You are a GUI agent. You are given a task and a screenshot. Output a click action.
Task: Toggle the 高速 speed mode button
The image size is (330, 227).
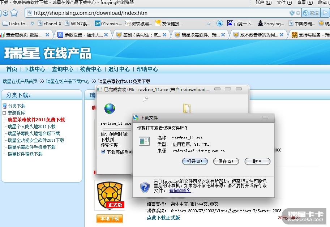point(311,13)
